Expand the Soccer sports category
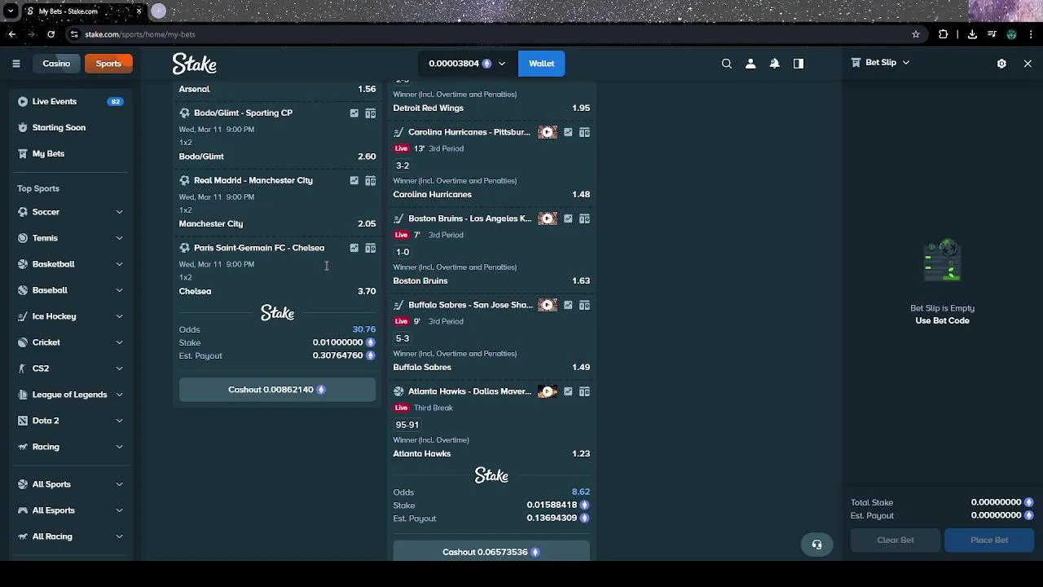Viewport: 1043px width, 587px height. (119, 212)
